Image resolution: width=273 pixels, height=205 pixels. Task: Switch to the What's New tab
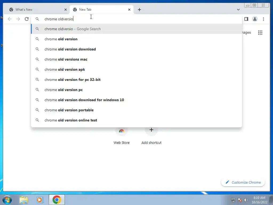[x=37, y=10]
